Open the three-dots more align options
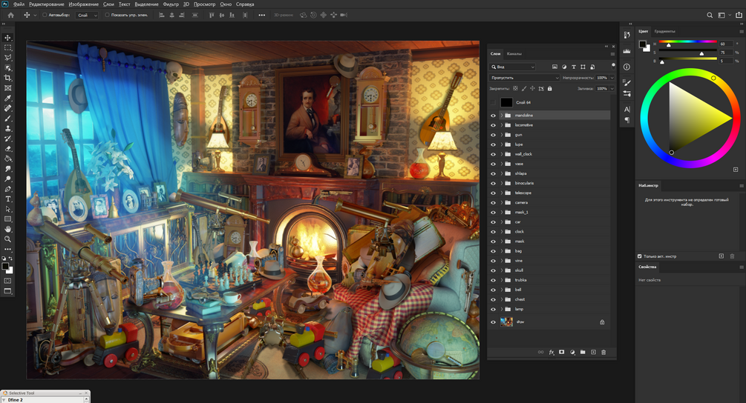The image size is (746, 403). [x=262, y=16]
